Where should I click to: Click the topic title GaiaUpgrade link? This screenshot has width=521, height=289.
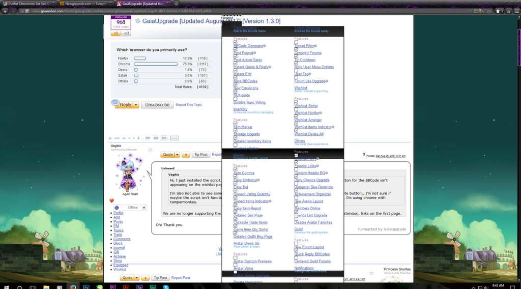tap(211, 21)
